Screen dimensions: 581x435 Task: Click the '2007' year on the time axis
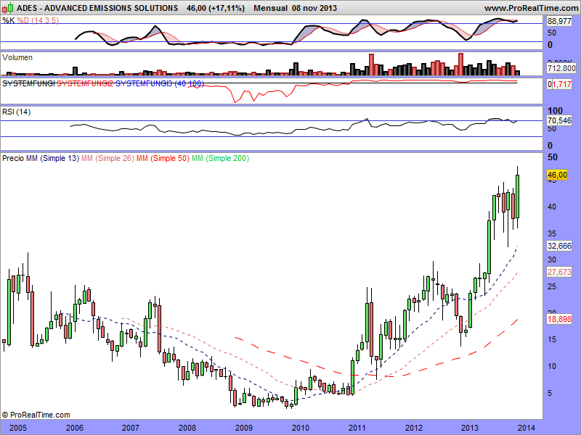click(x=131, y=428)
